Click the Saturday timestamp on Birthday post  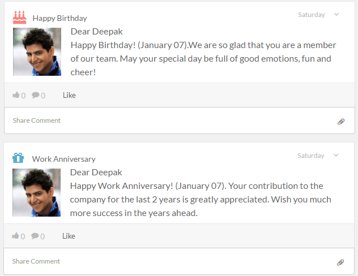pyautogui.click(x=312, y=15)
